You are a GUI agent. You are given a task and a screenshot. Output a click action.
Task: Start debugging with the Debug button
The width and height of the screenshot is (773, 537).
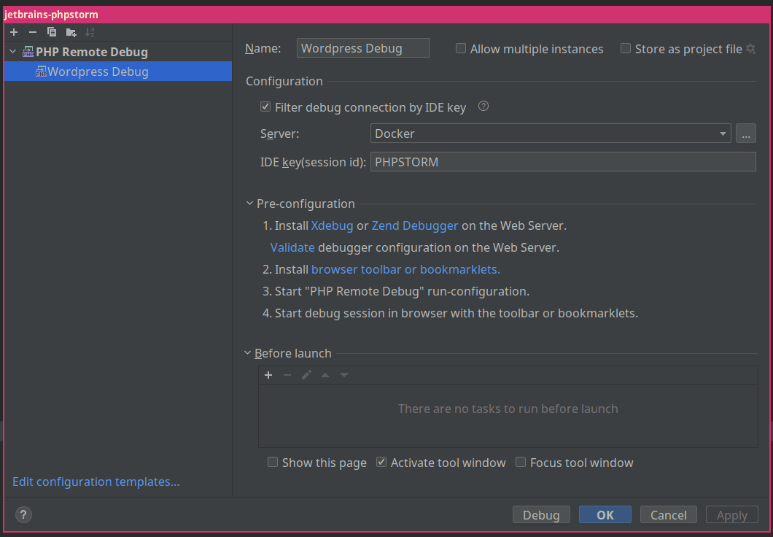point(541,515)
